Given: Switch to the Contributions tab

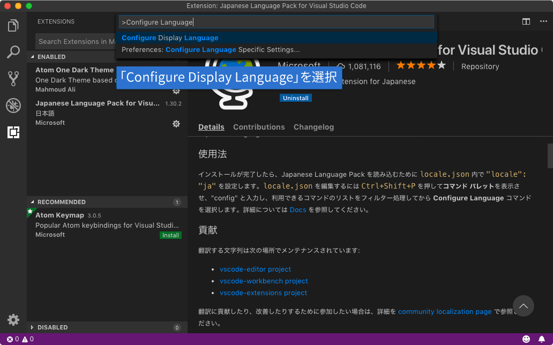Looking at the screenshot, I should tap(259, 127).
